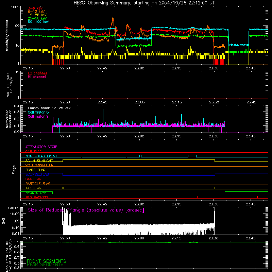Click the PARTICLE_FLAG label
Image resolution: width=272 pixels, height=272 pixels.
pos(38,183)
